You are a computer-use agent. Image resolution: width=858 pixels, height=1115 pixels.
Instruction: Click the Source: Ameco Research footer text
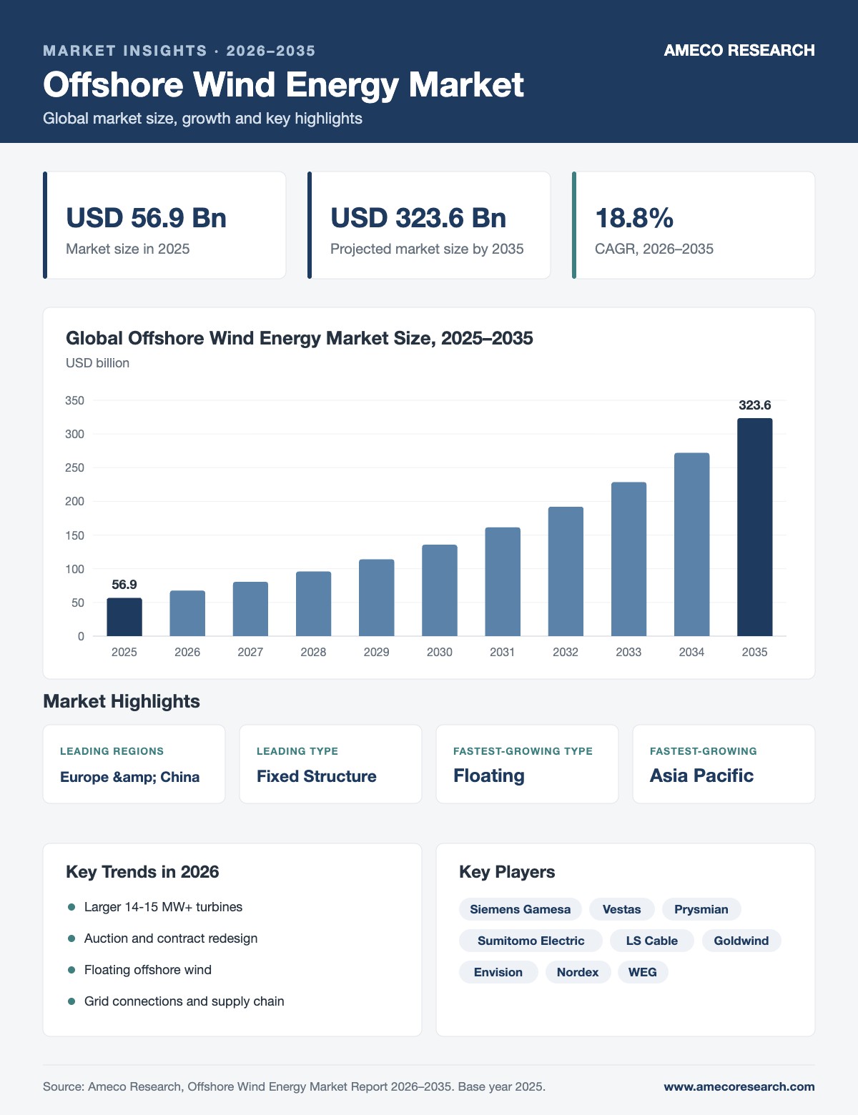coord(295,1086)
